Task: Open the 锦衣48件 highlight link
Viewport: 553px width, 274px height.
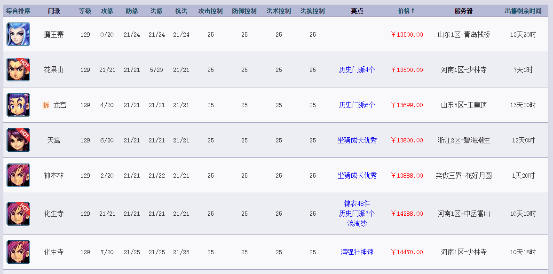Action: (357, 204)
